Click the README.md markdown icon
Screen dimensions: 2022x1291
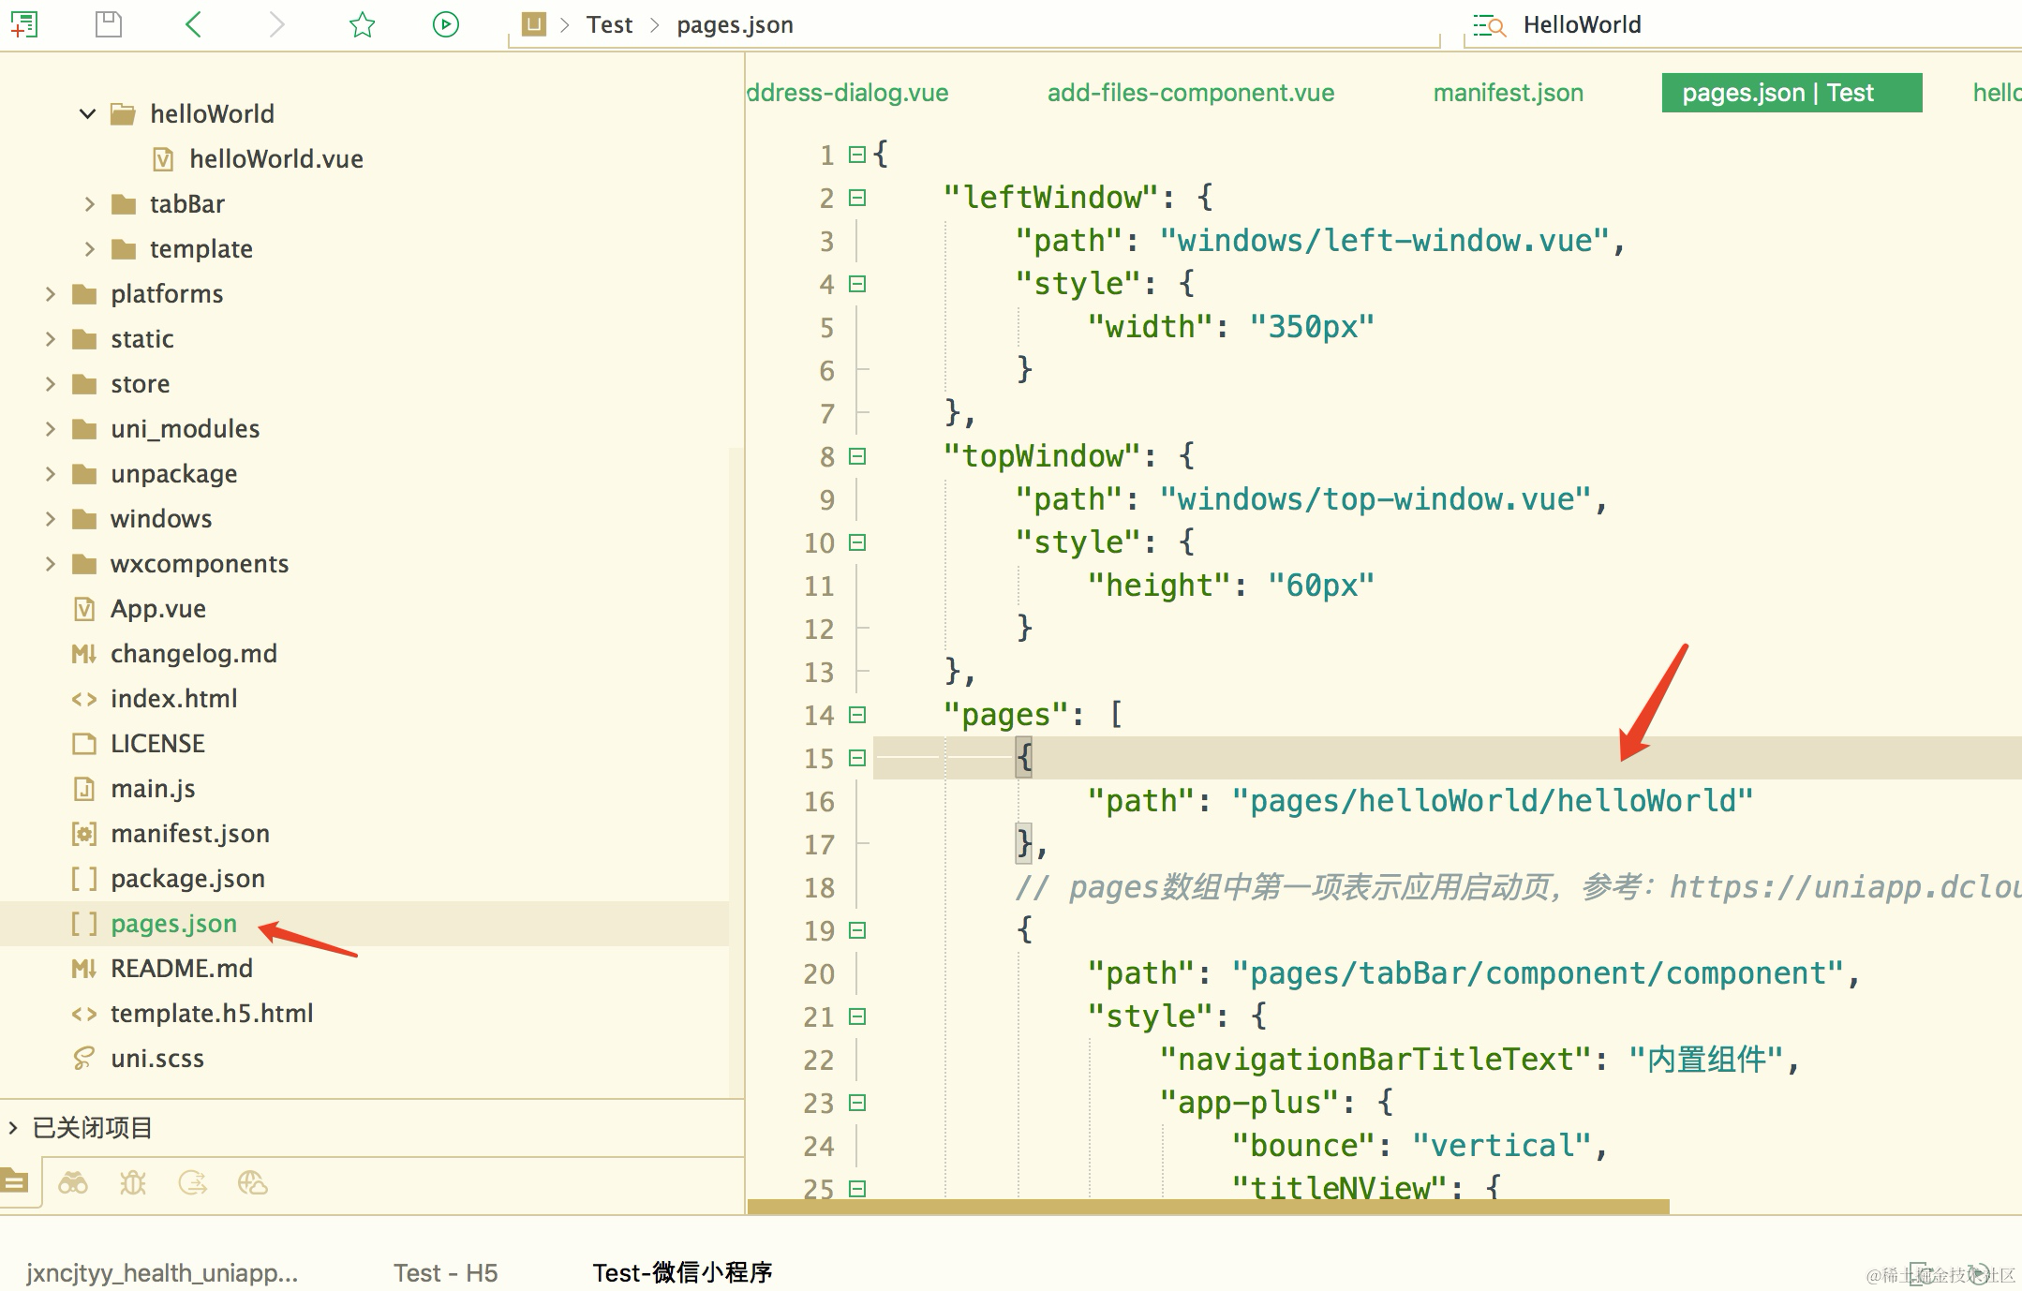(84, 969)
